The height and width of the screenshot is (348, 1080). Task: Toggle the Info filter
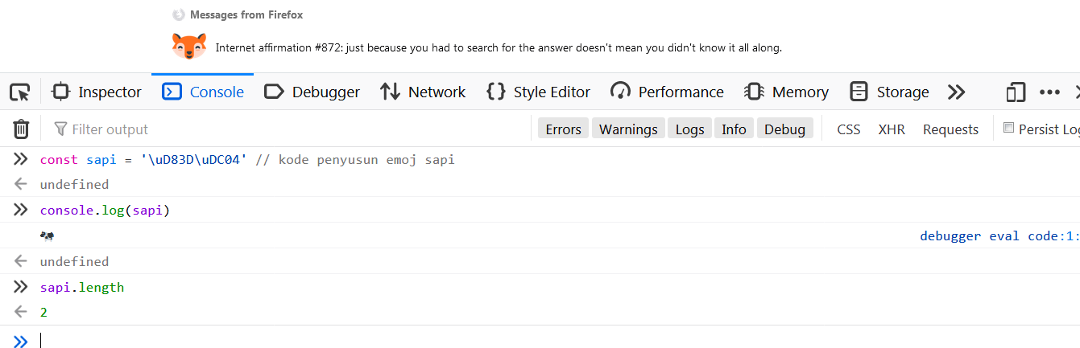tap(734, 129)
